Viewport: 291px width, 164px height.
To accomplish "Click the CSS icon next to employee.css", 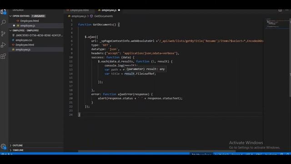I will tap(13, 40).
